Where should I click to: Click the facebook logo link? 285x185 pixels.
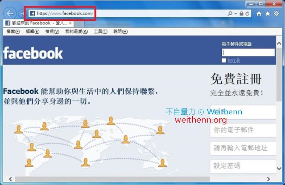33,53
